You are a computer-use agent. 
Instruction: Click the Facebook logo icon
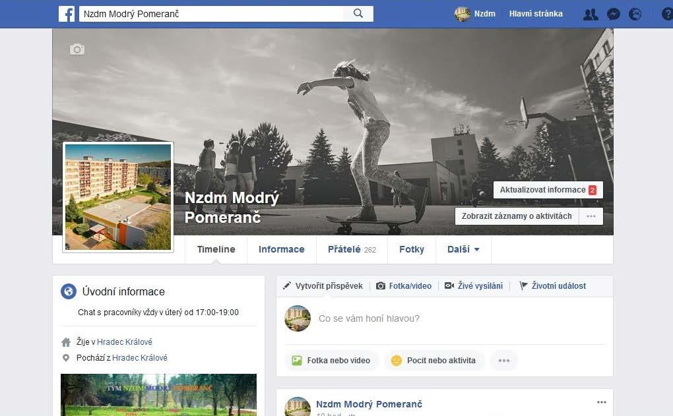pyautogui.click(x=67, y=14)
